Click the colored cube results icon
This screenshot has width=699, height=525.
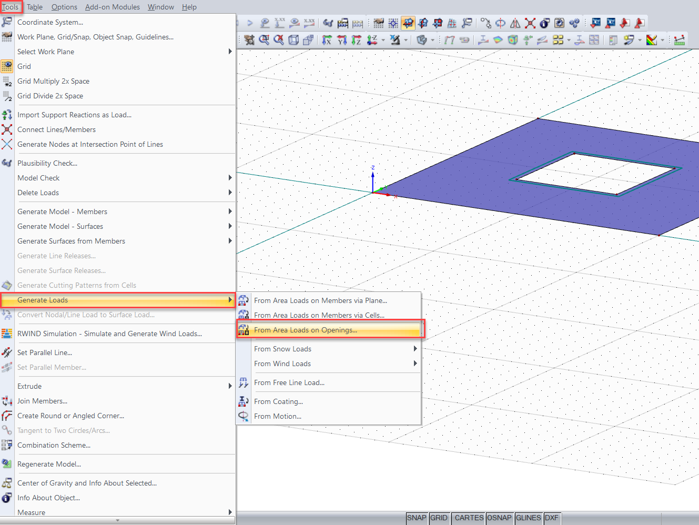(x=513, y=40)
